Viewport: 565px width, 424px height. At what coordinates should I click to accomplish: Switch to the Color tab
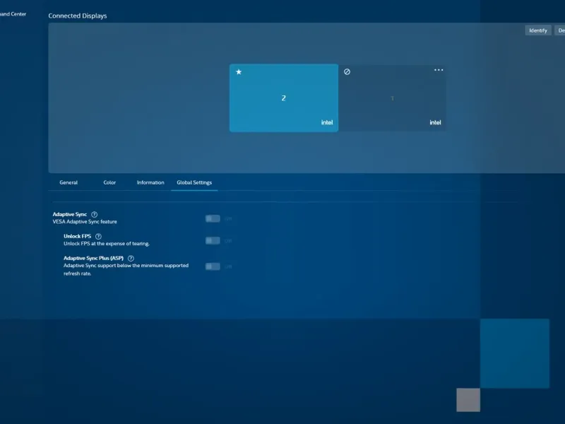tap(109, 182)
